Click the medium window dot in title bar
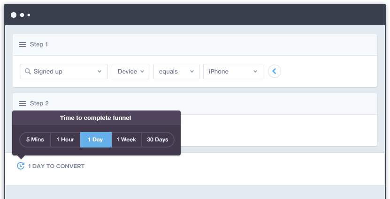Image resolution: width=390 pixels, height=199 pixels. (22, 15)
